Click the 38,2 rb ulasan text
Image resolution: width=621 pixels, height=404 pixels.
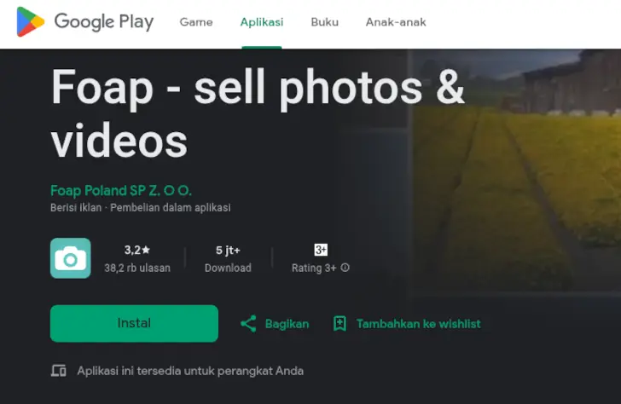[x=137, y=268]
